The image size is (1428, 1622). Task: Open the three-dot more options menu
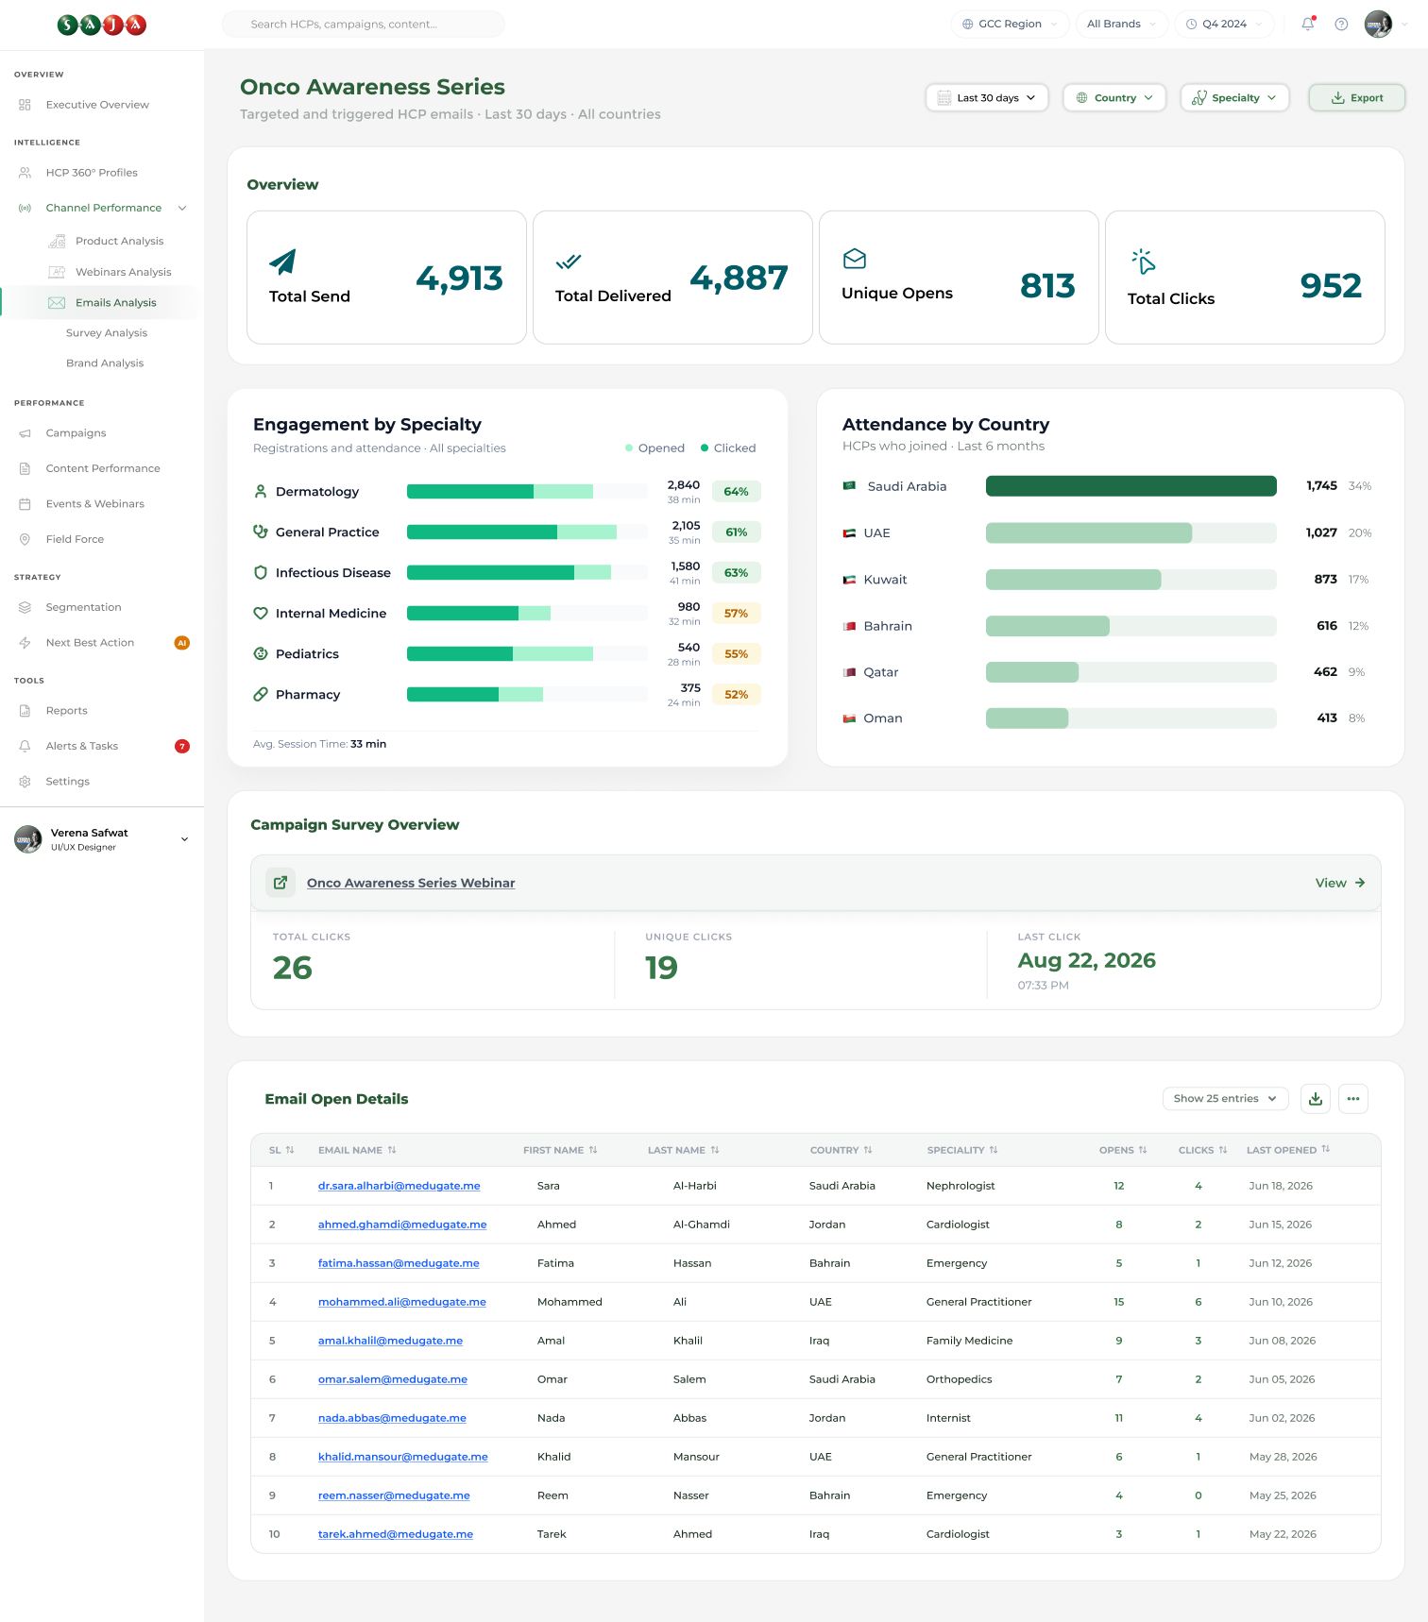coord(1353,1099)
